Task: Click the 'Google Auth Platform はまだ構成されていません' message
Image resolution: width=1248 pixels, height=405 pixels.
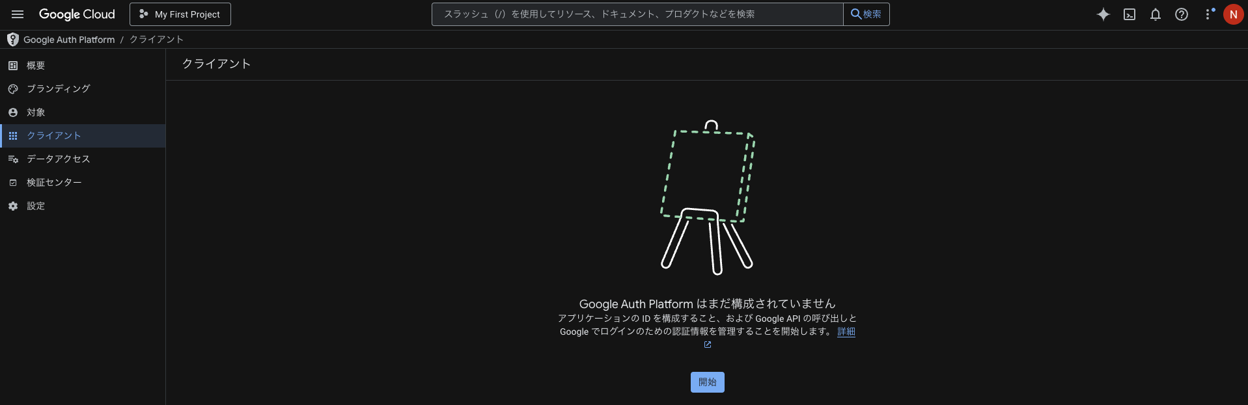Action: pyautogui.click(x=708, y=304)
